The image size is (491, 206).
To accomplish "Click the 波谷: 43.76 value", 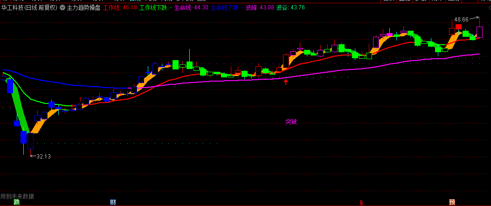I will [290, 8].
